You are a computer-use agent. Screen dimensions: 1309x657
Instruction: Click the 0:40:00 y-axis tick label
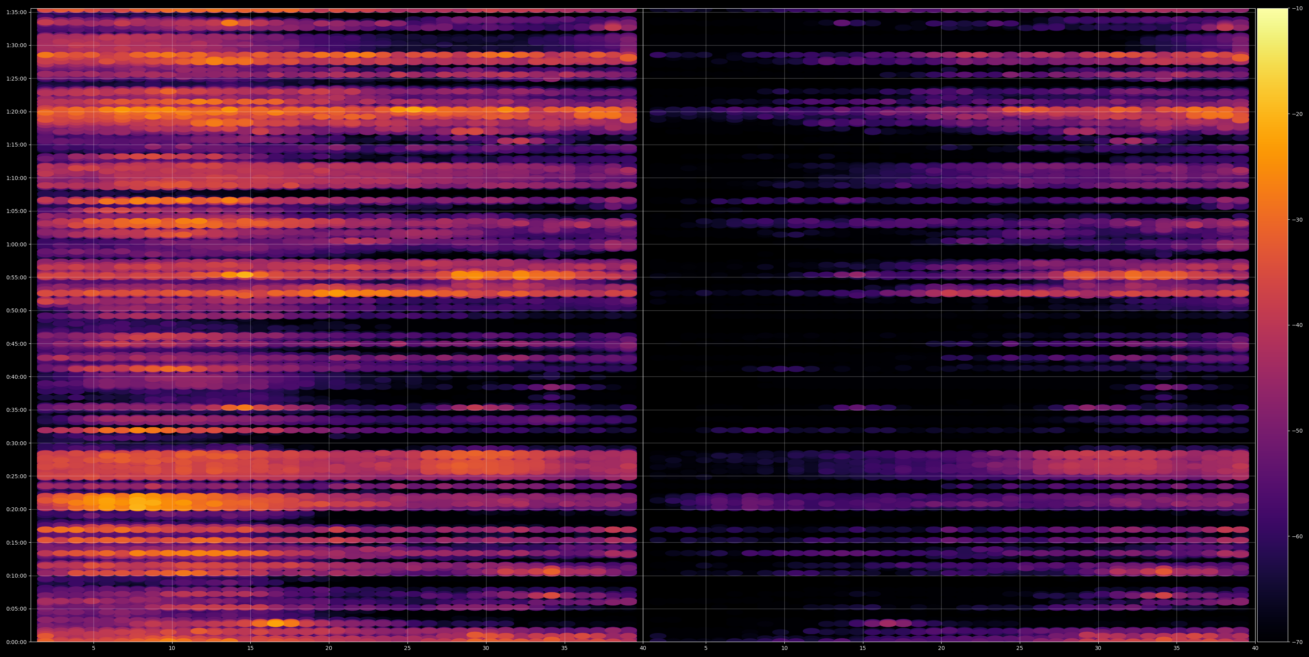(x=16, y=376)
